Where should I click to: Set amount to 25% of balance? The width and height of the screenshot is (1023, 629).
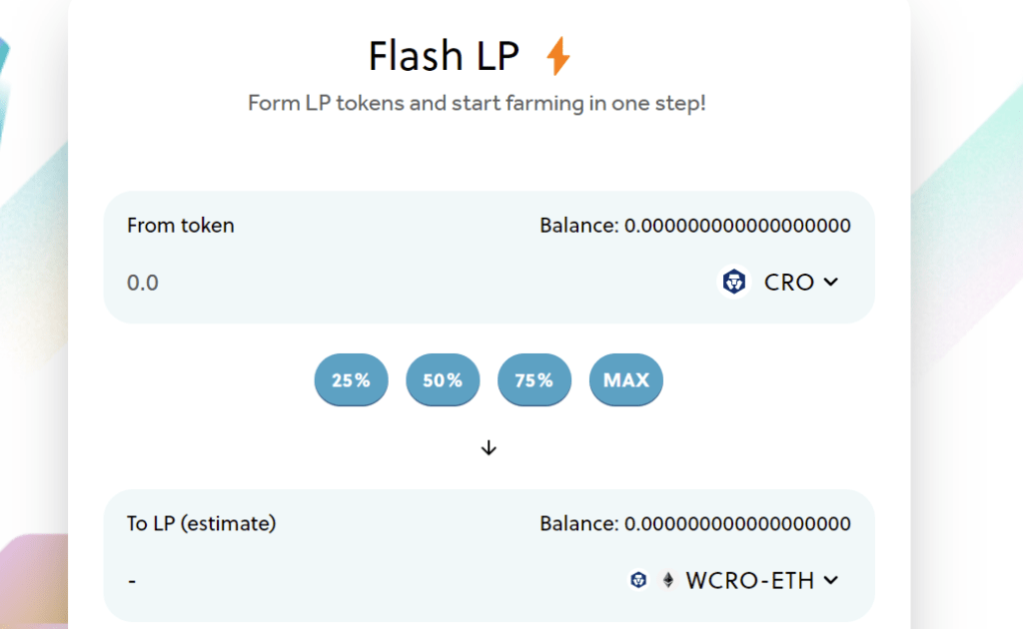(351, 380)
